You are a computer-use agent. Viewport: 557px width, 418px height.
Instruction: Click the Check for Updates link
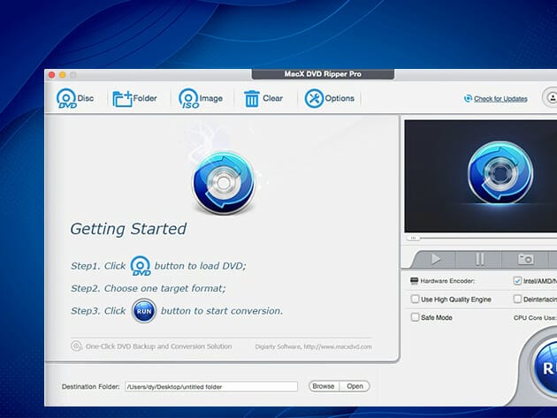500,99
